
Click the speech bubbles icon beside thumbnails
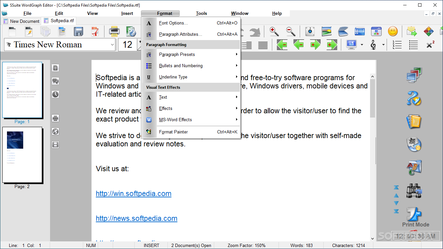[55, 81]
